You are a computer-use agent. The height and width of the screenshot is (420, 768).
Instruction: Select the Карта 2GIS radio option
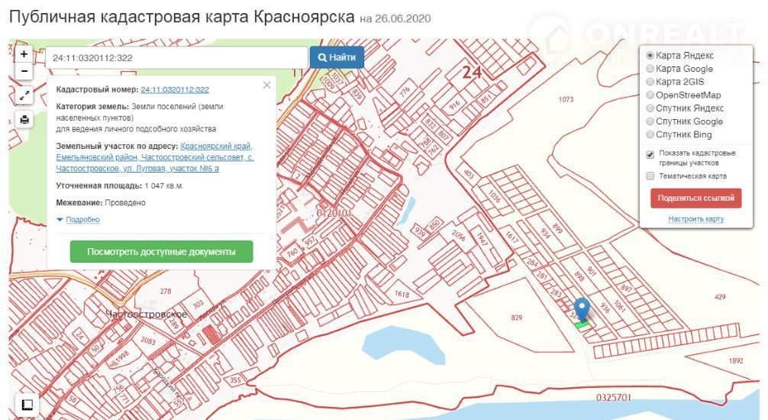point(650,82)
